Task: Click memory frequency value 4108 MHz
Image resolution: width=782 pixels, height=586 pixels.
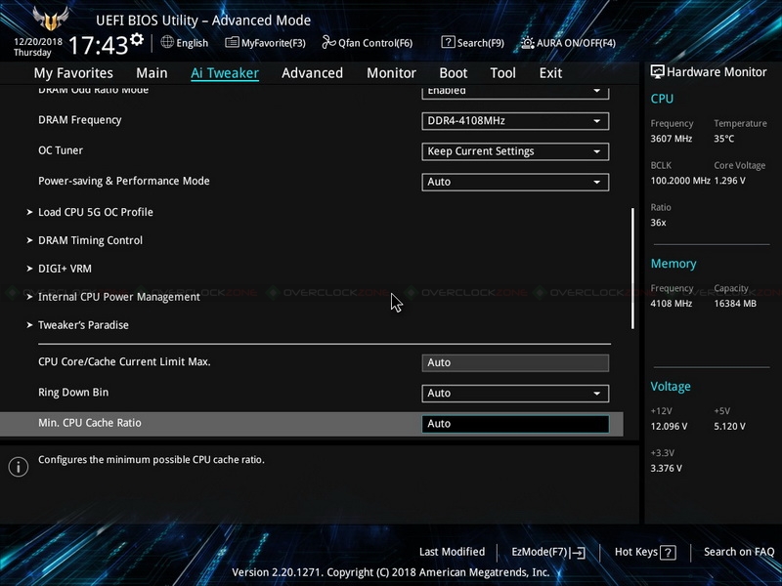Action: 672,303
